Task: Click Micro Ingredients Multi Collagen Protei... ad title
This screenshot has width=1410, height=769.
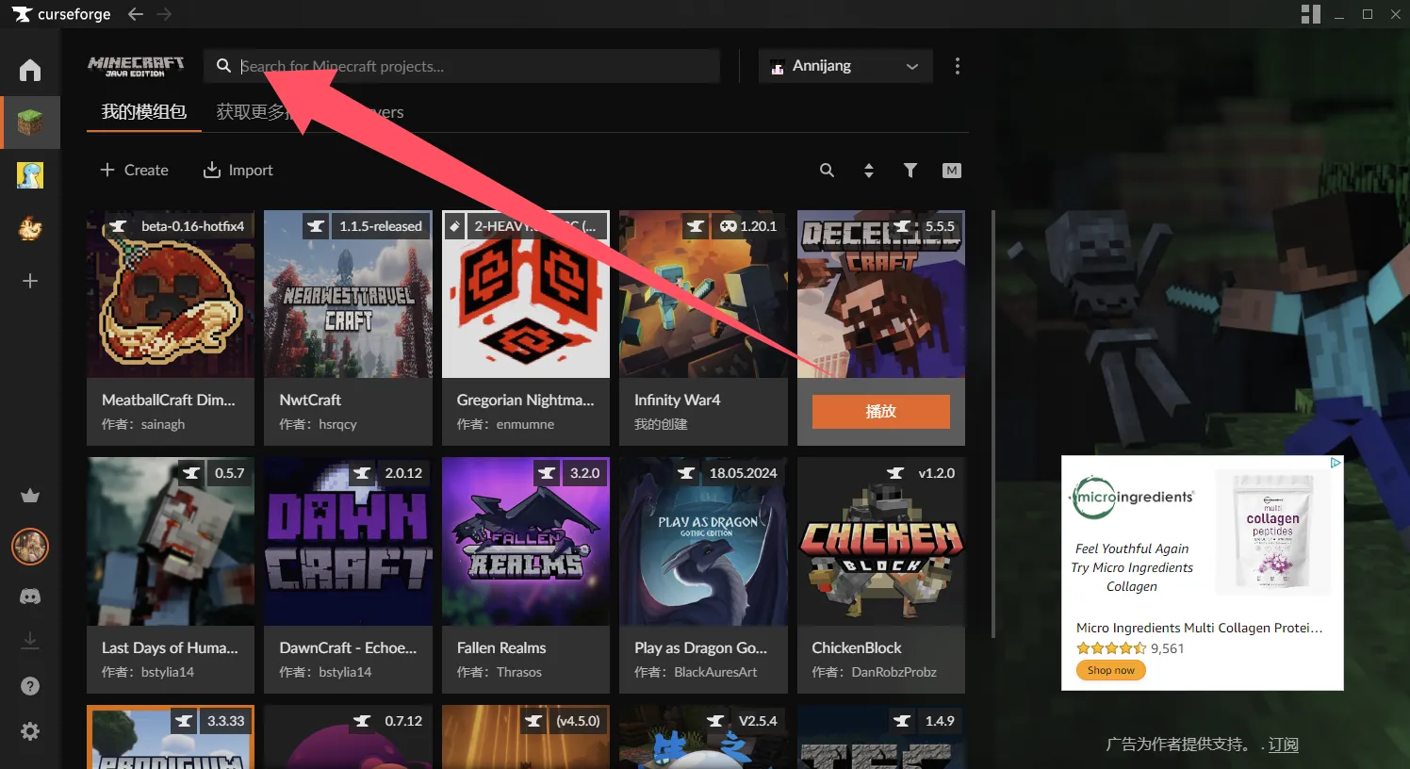Action: point(1199,628)
